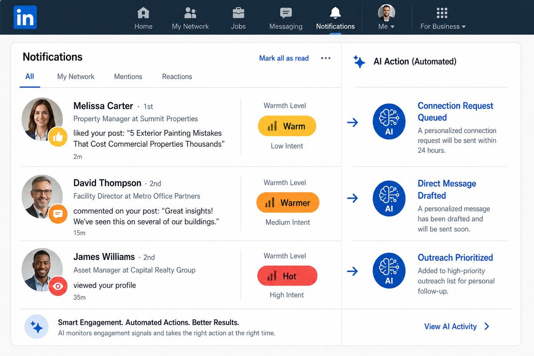Click the Warm warmth level badge

[287, 126]
